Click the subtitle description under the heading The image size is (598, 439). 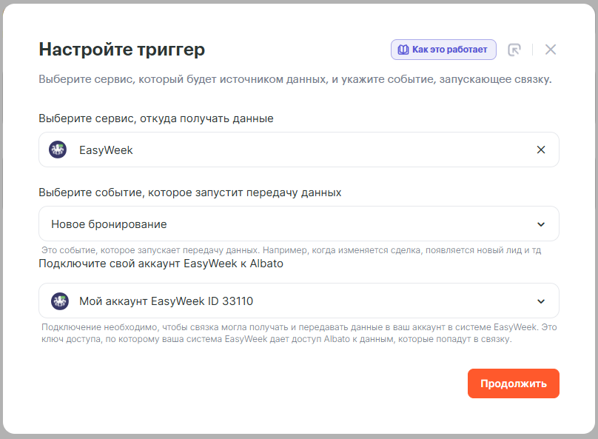click(x=295, y=79)
